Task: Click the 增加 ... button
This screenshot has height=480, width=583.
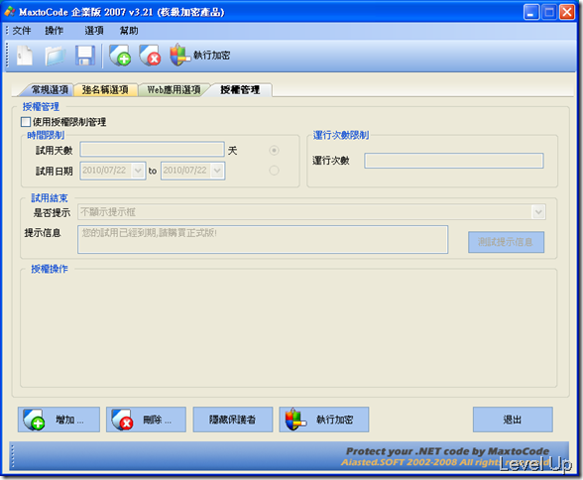Action: 58,420
